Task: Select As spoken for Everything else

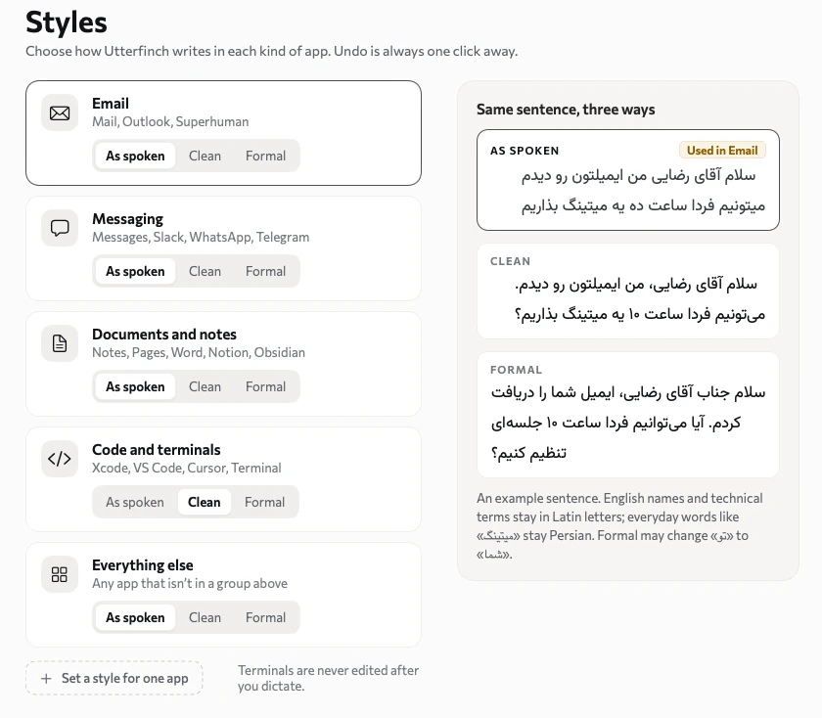Action: (x=135, y=617)
